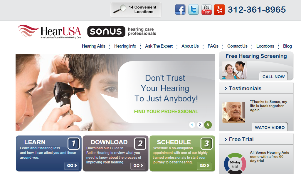Viewport: 301px width, 174px height.
Task: Go to the Locations page
Action: (x=265, y=46)
